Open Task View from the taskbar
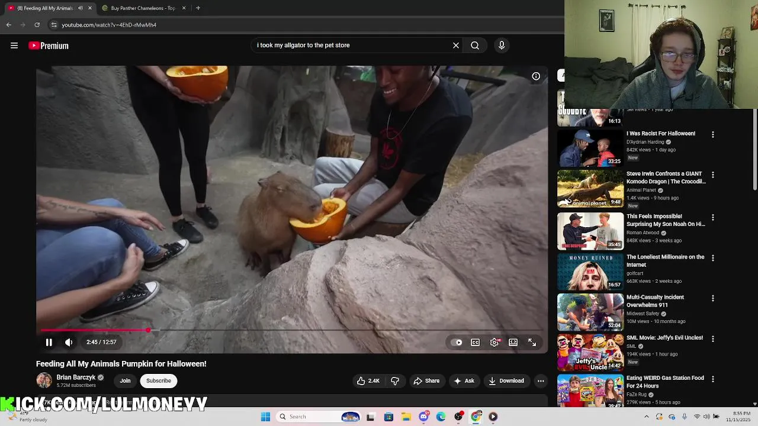The image size is (758, 426). point(371,417)
